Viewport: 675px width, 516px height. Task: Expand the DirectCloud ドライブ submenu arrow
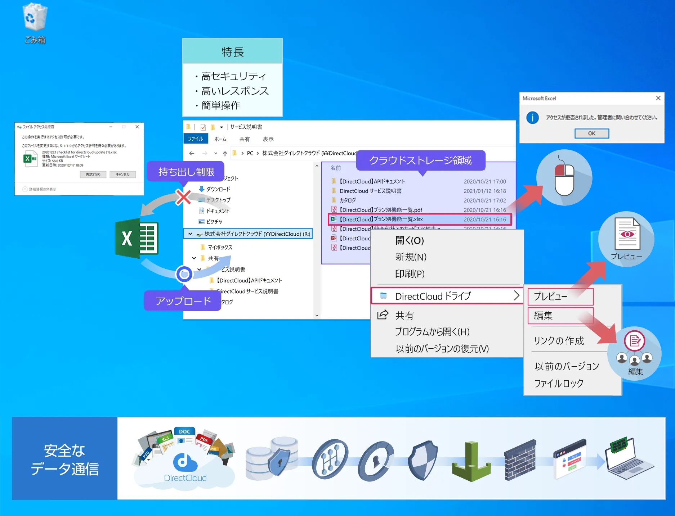(x=516, y=295)
